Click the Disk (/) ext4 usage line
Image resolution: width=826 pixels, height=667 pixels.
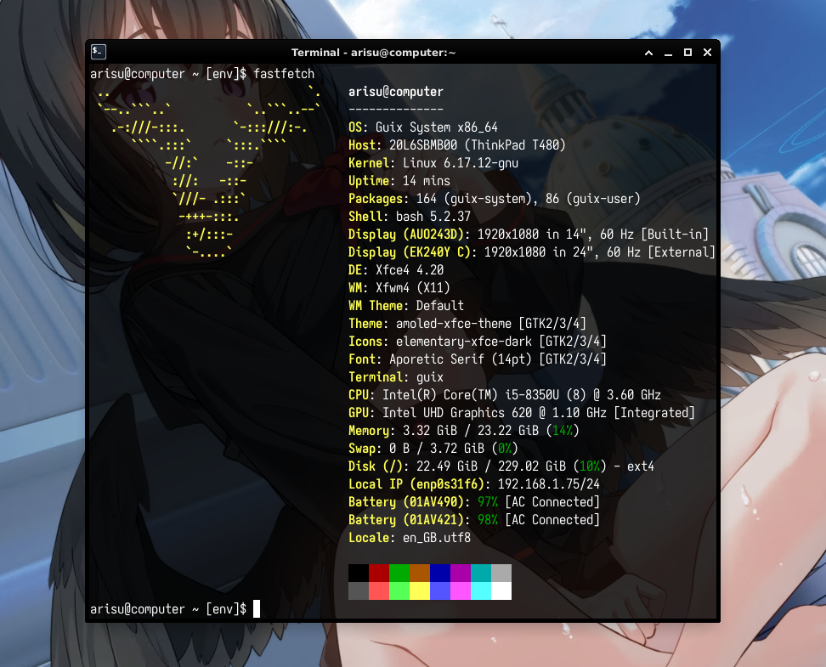(x=501, y=466)
